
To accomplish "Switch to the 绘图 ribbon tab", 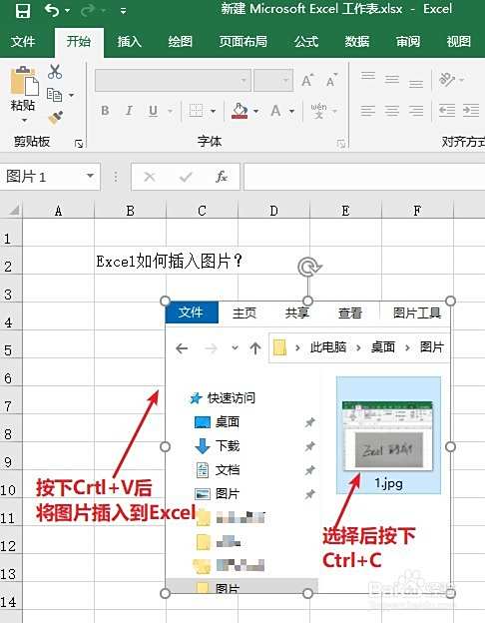I will pos(181,41).
